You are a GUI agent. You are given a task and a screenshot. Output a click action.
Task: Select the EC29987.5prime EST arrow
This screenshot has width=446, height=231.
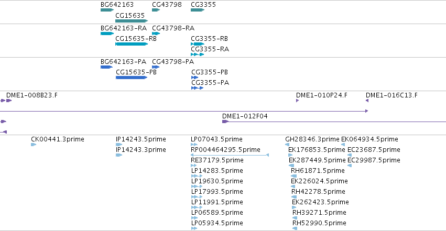pos(350,166)
